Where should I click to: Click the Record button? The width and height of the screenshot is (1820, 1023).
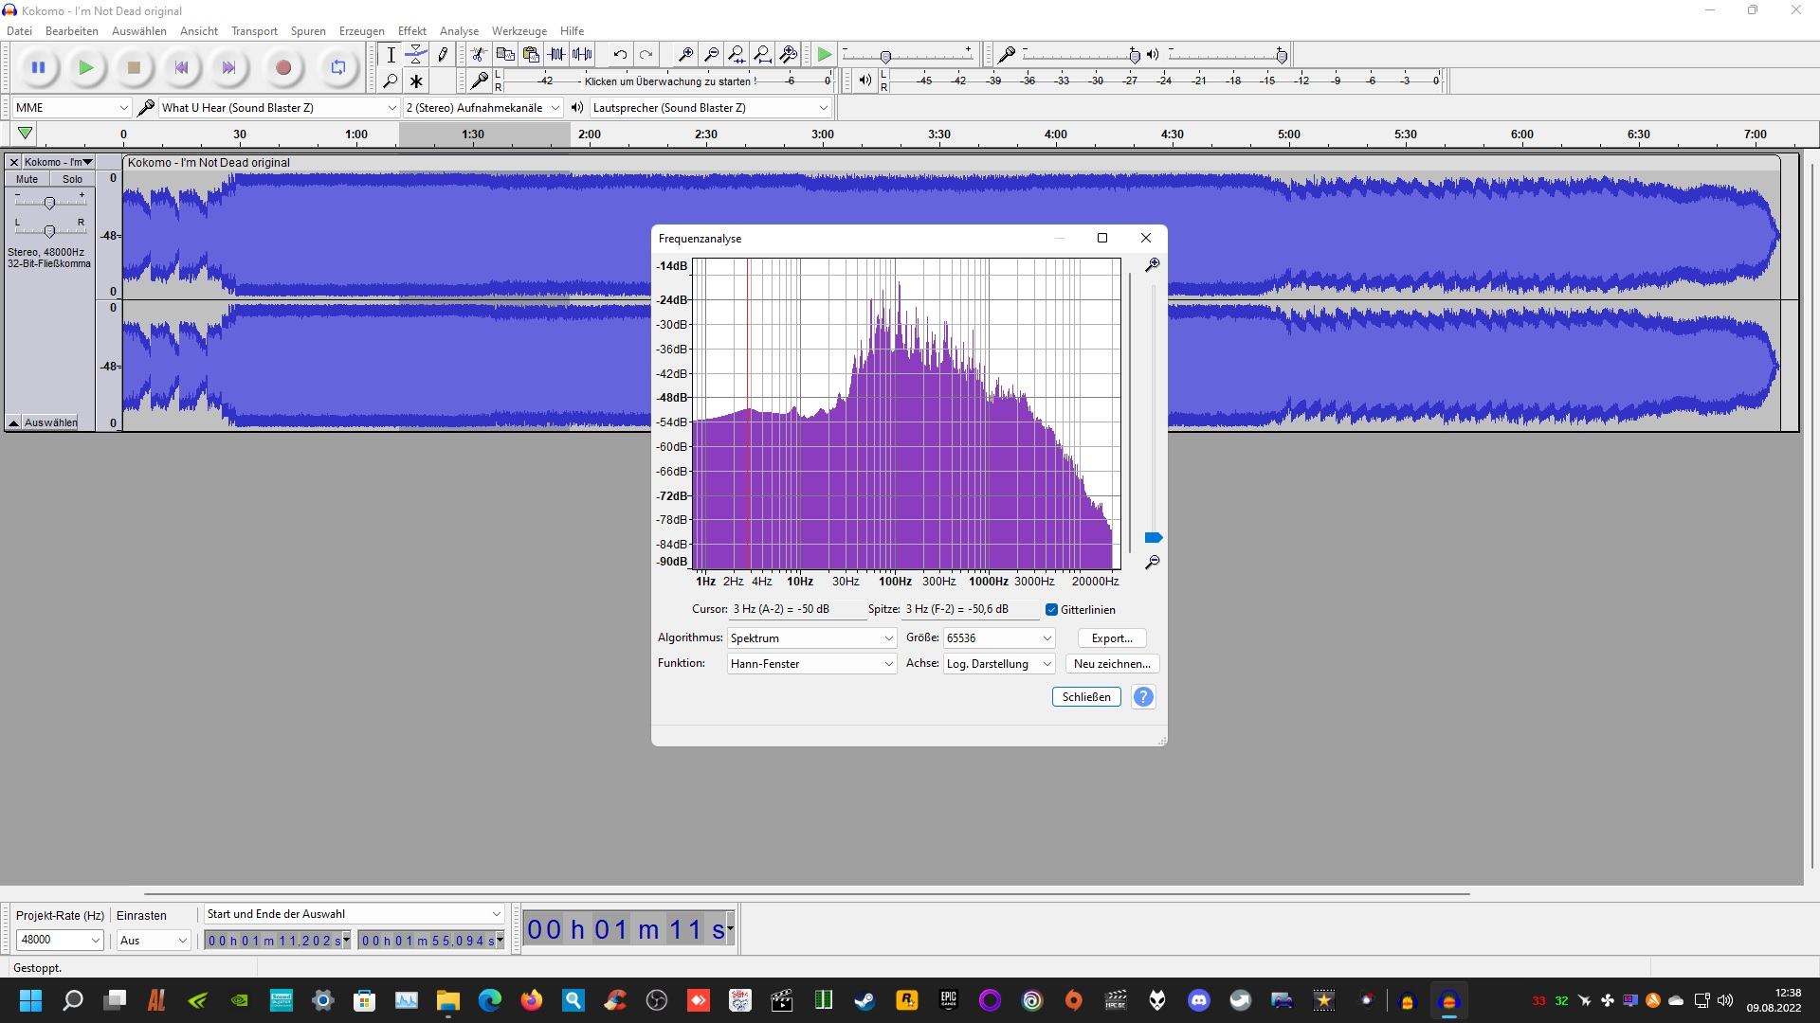click(x=282, y=67)
